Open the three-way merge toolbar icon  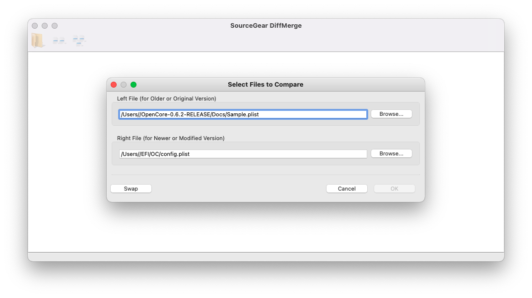pos(79,41)
